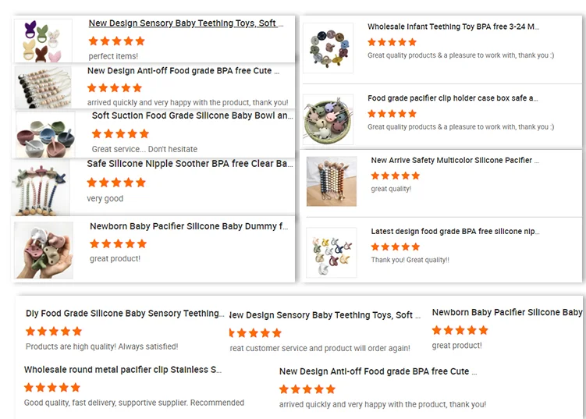This screenshot has height=419, width=586.
Task: Click the hand-held newborn pacifier thumbnail
Action: tap(44, 250)
